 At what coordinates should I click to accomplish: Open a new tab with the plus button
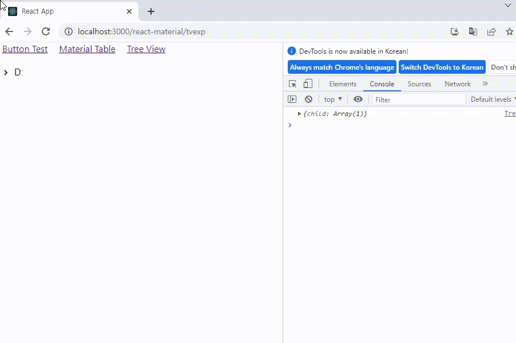click(151, 11)
